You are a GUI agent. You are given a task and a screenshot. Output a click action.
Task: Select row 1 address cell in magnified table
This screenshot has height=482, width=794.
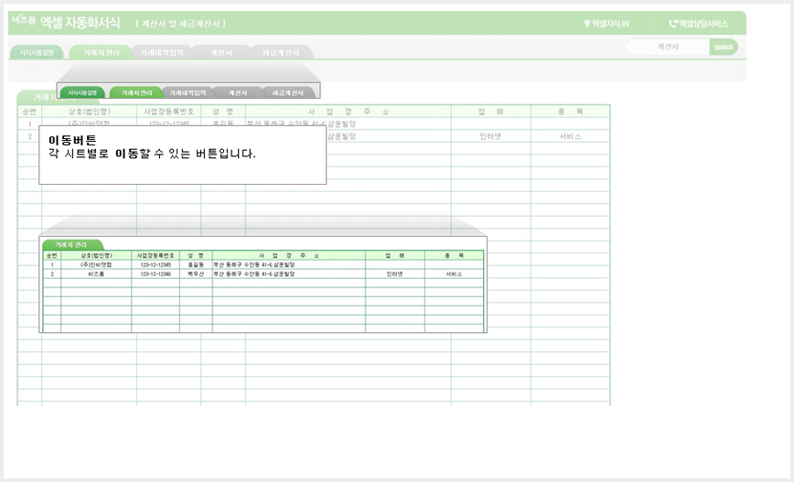(x=289, y=265)
